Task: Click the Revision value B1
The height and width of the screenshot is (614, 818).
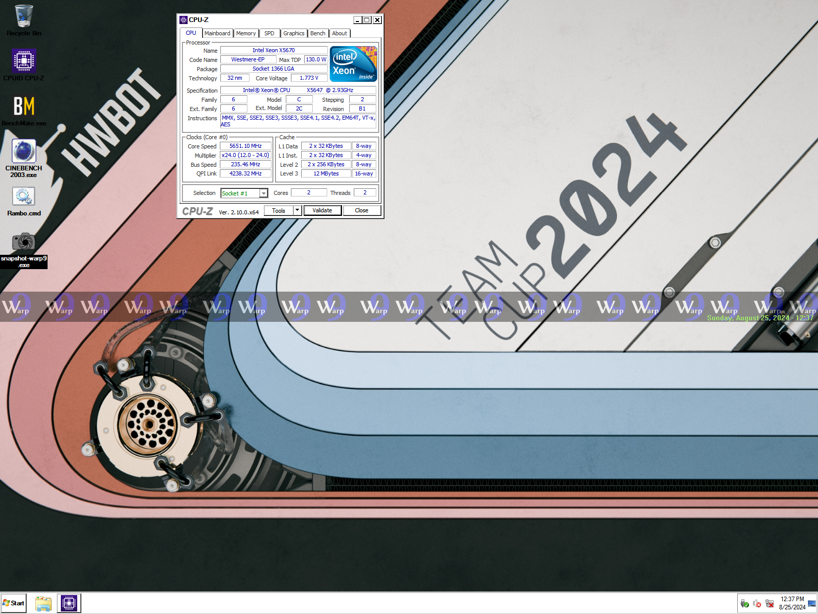Action: (362, 108)
